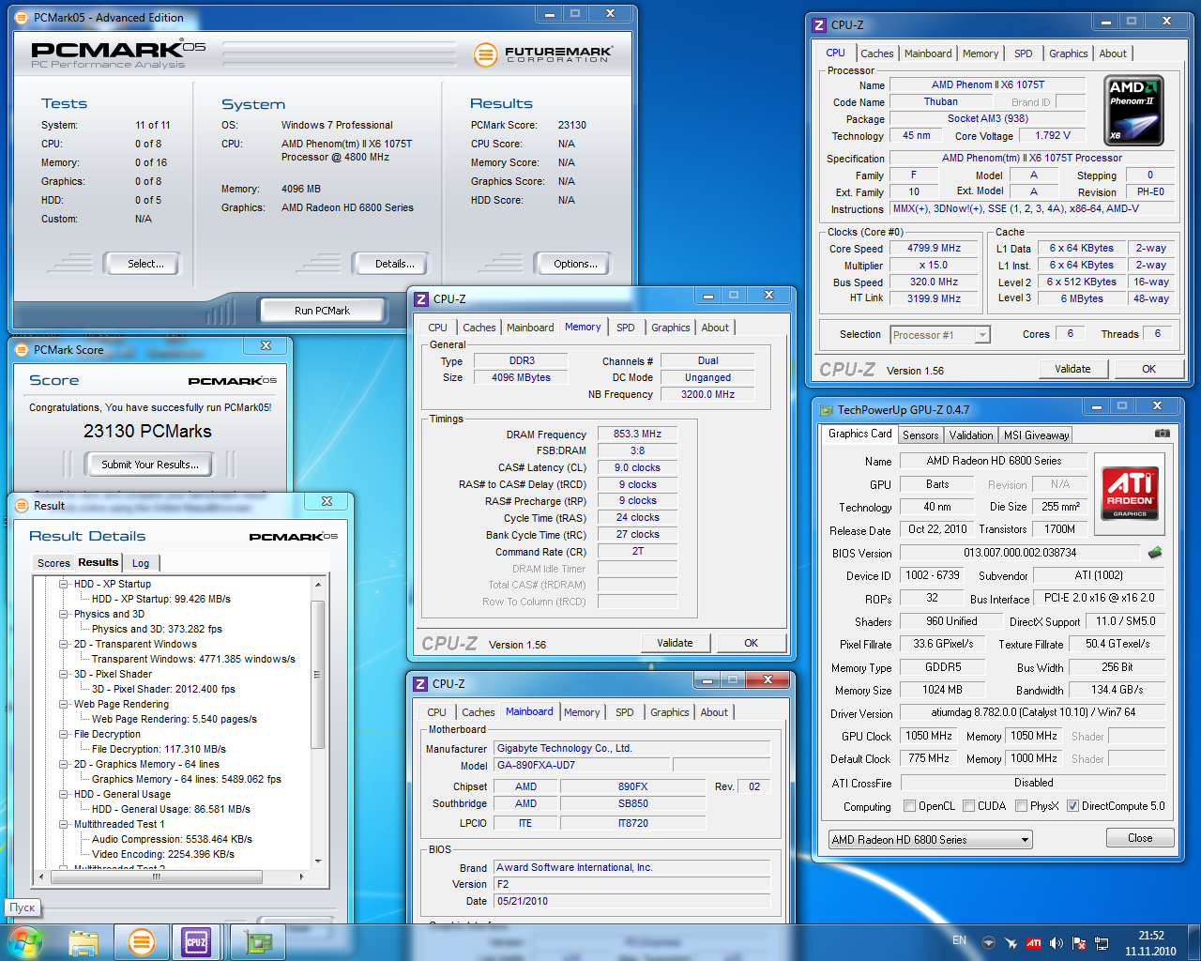This screenshot has height=961, width=1201.
Task: Collapse the HDD - XP Startup tree node
Action: tap(64, 584)
